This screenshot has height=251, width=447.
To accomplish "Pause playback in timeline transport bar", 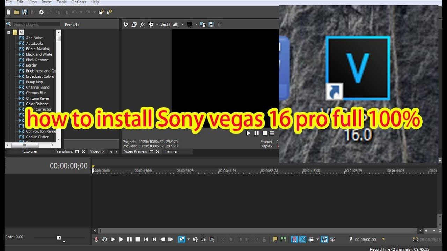I will 130,239.
